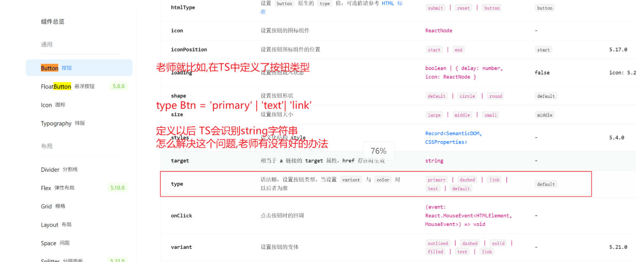This screenshot has width=636, height=262.
Task: Open Space 间距 component page
Action: (x=55, y=243)
